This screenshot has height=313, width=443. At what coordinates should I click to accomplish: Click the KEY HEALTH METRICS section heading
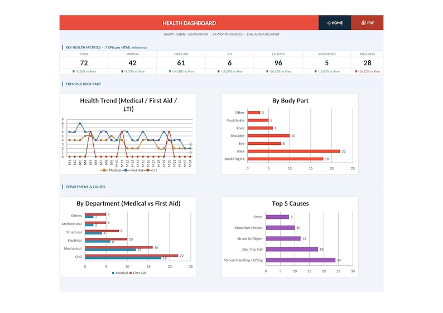point(106,47)
